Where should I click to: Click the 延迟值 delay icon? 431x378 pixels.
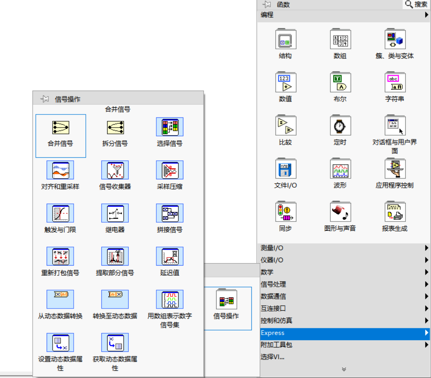click(169, 256)
